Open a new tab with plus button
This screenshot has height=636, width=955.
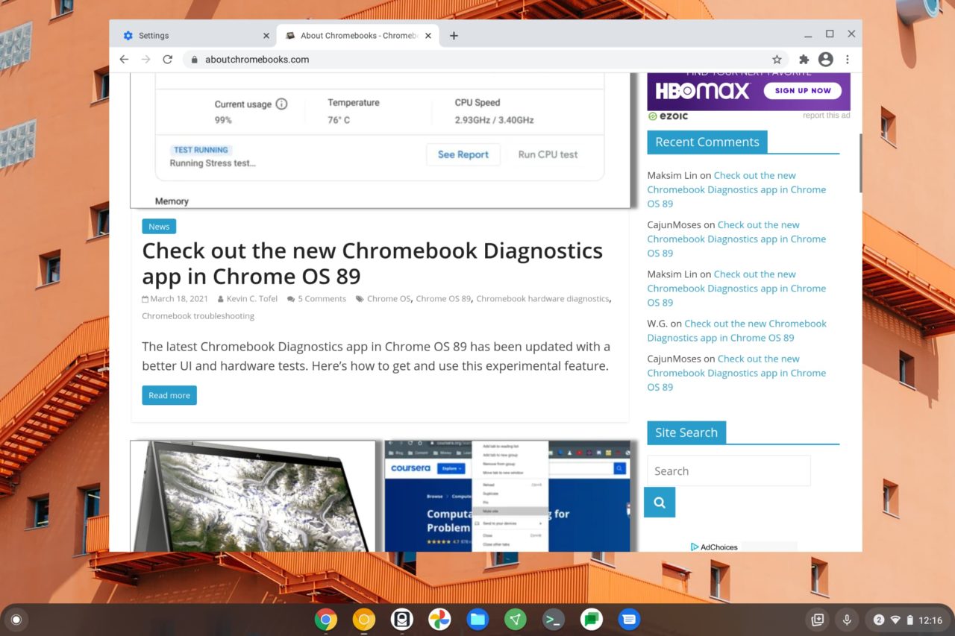[x=454, y=36]
